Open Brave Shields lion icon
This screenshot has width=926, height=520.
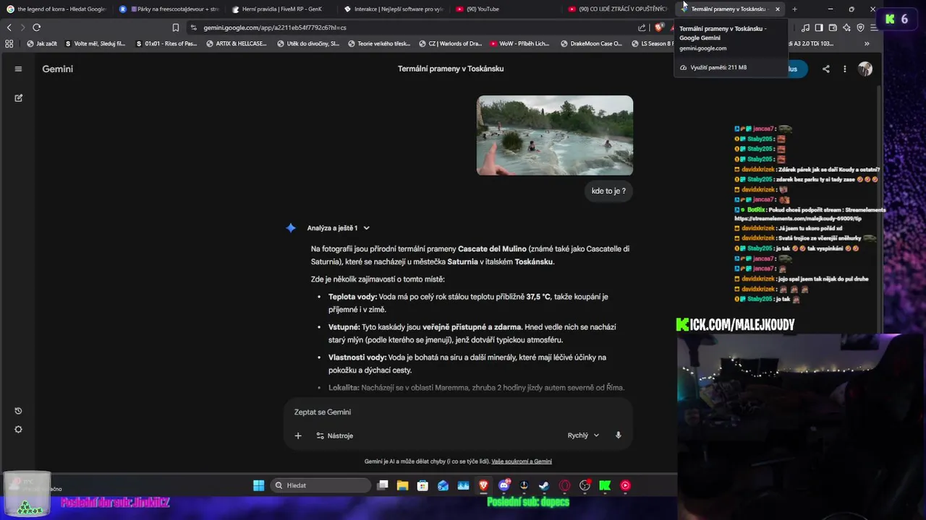pos(658,27)
